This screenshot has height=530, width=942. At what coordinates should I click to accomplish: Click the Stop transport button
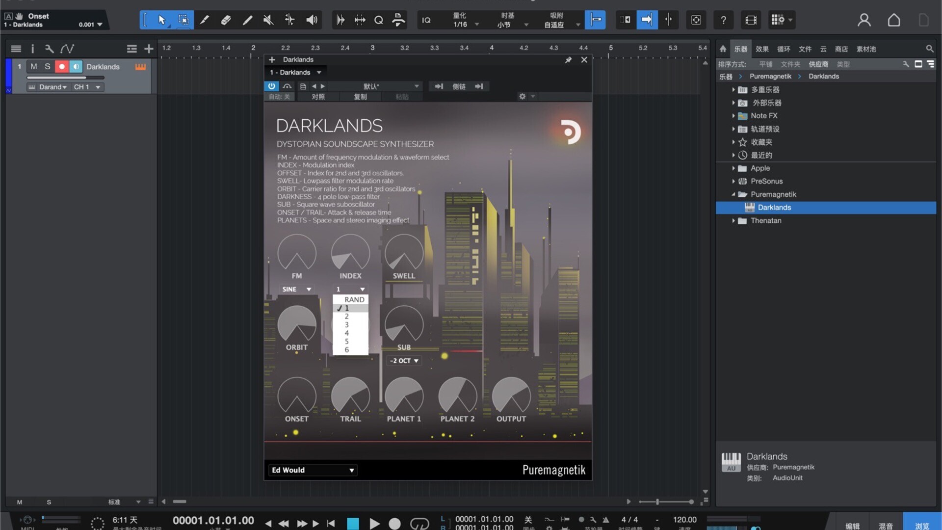point(353,524)
